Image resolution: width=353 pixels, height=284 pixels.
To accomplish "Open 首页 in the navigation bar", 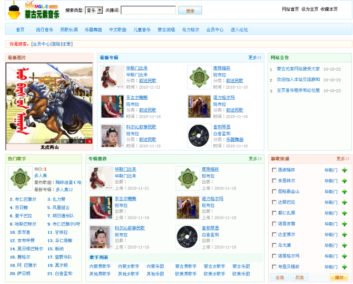I will [20, 30].
